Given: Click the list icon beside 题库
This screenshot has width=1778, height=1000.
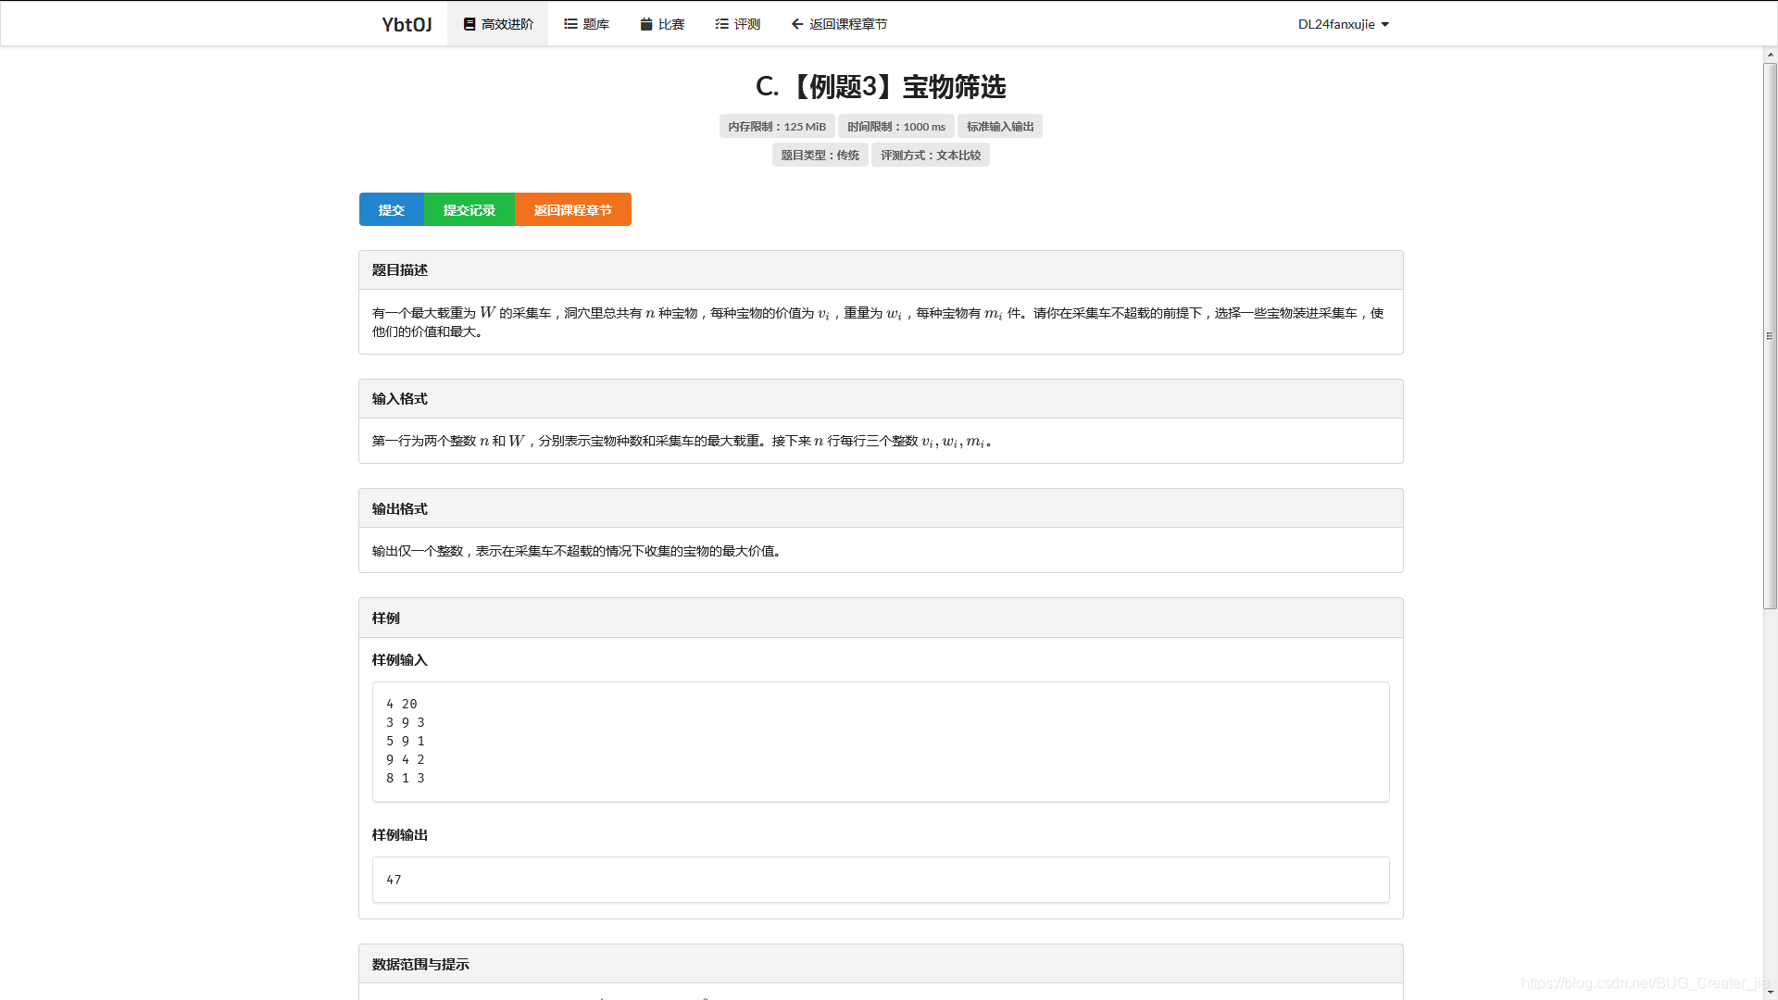Looking at the screenshot, I should (570, 24).
